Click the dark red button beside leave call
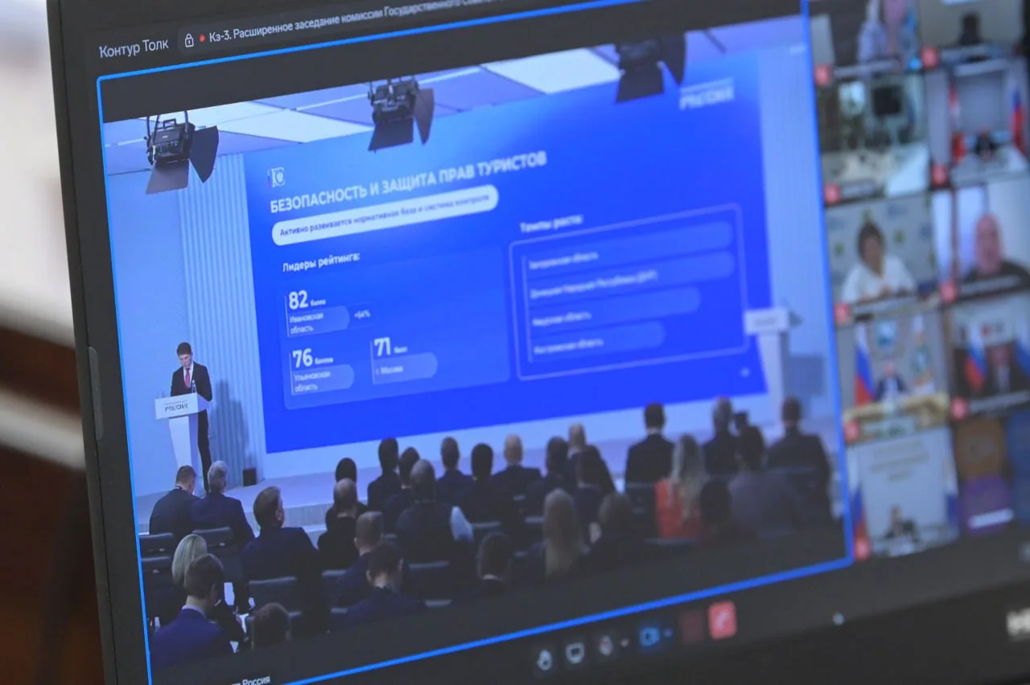1030x685 pixels. [x=691, y=627]
